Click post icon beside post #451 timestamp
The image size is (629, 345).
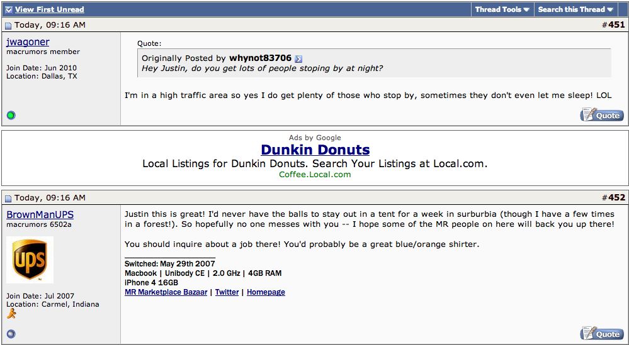pos(8,26)
